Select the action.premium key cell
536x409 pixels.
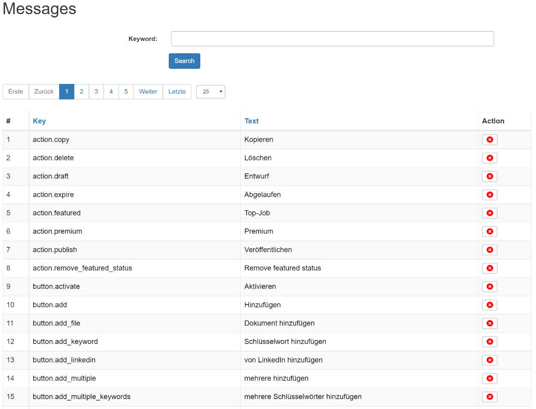pos(135,232)
